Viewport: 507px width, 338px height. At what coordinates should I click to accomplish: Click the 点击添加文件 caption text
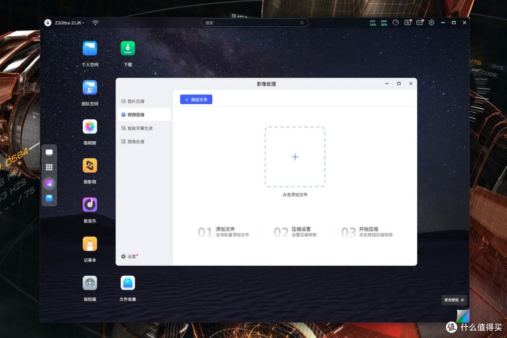295,195
